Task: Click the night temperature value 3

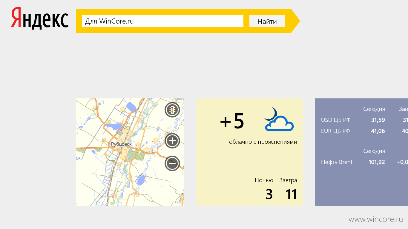Action: [x=269, y=194]
